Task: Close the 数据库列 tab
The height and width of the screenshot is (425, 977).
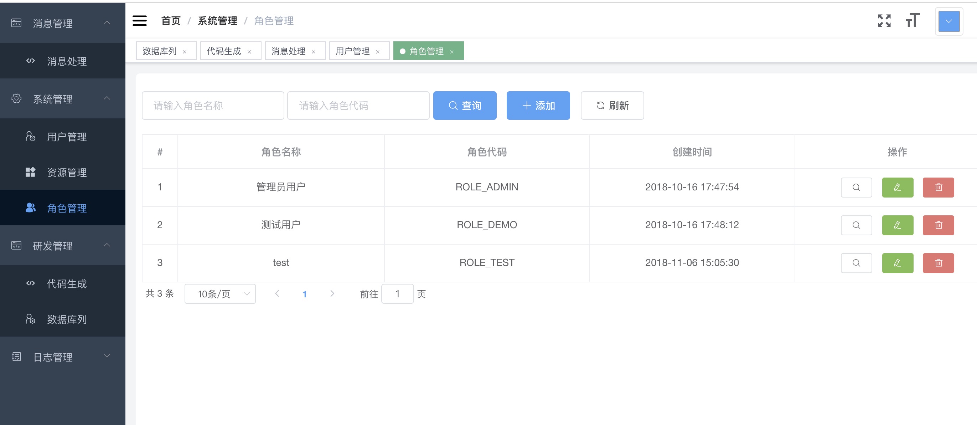Action: tap(185, 52)
